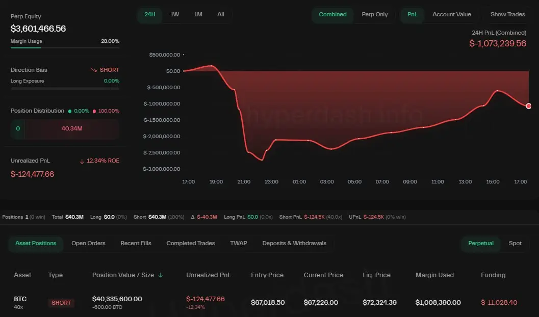Click the SHORT trend-down icon

[94, 70]
